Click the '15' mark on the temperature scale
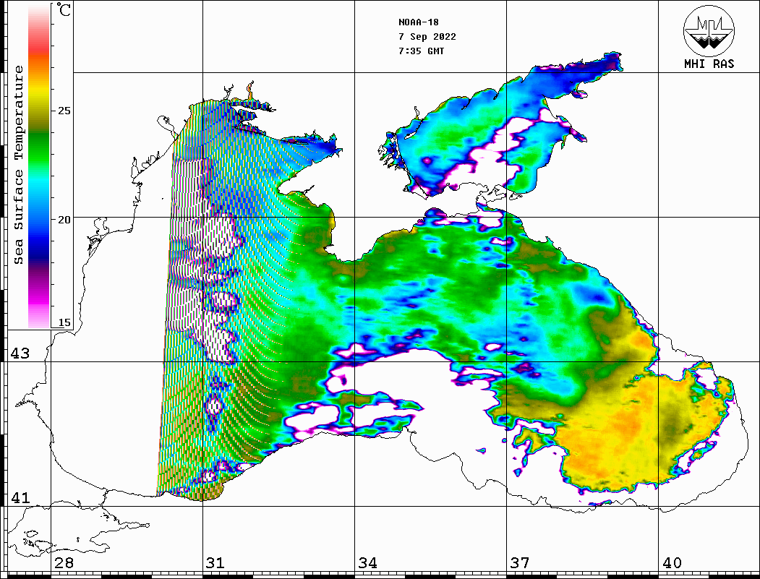Screen dimensions: 760x579 point(64,322)
